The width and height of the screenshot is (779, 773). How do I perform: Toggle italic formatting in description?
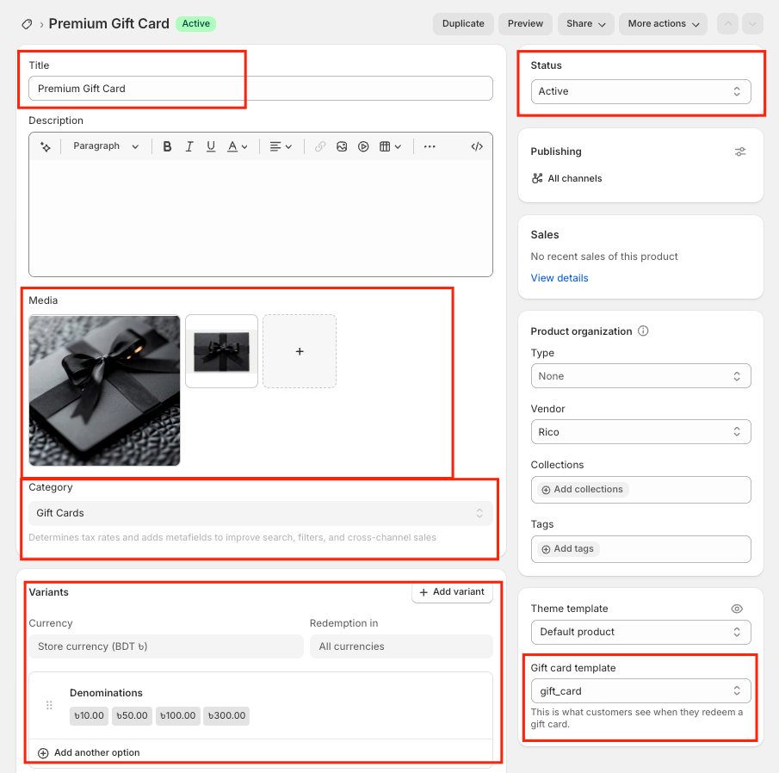tap(189, 146)
